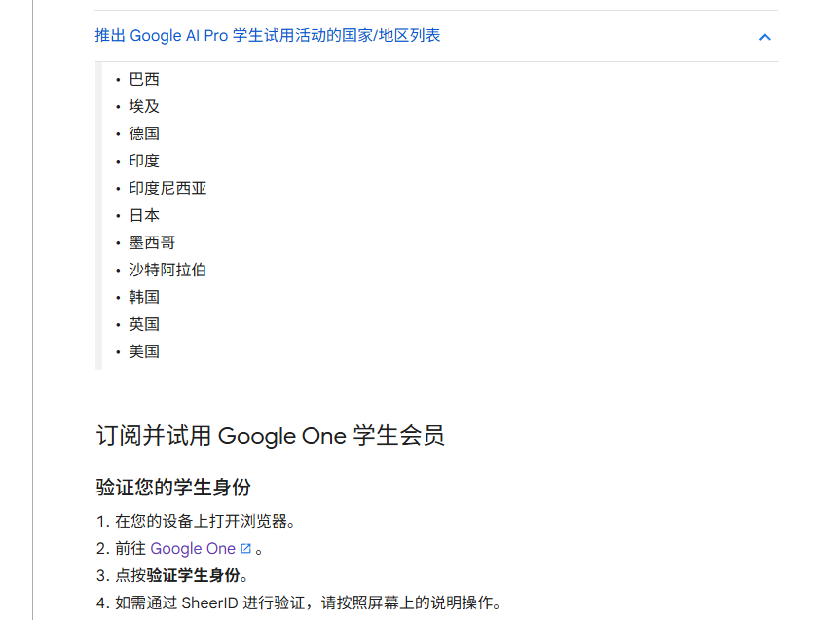815x620 pixels.
Task: Collapse the country/region list chevron arrow
Action: click(x=764, y=37)
